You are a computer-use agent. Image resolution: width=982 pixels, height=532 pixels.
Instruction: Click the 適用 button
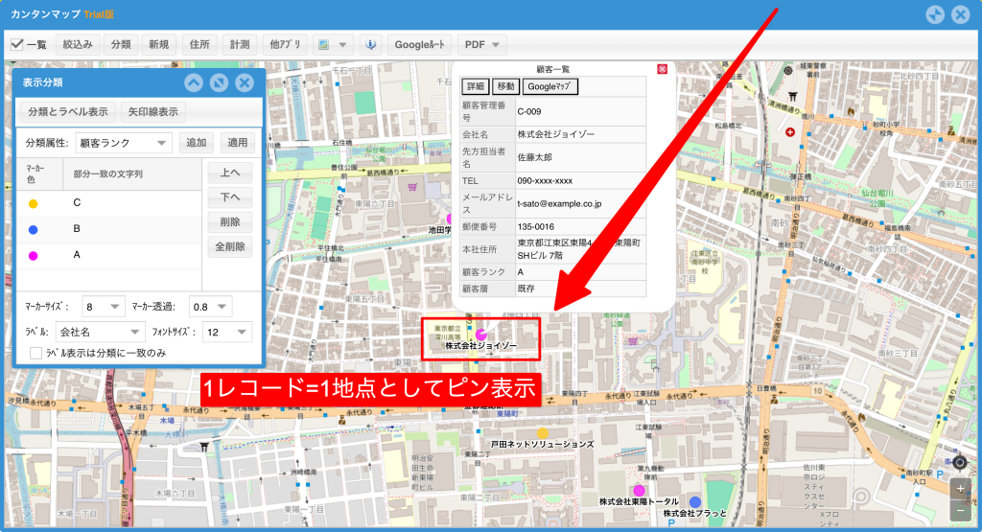tap(238, 143)
